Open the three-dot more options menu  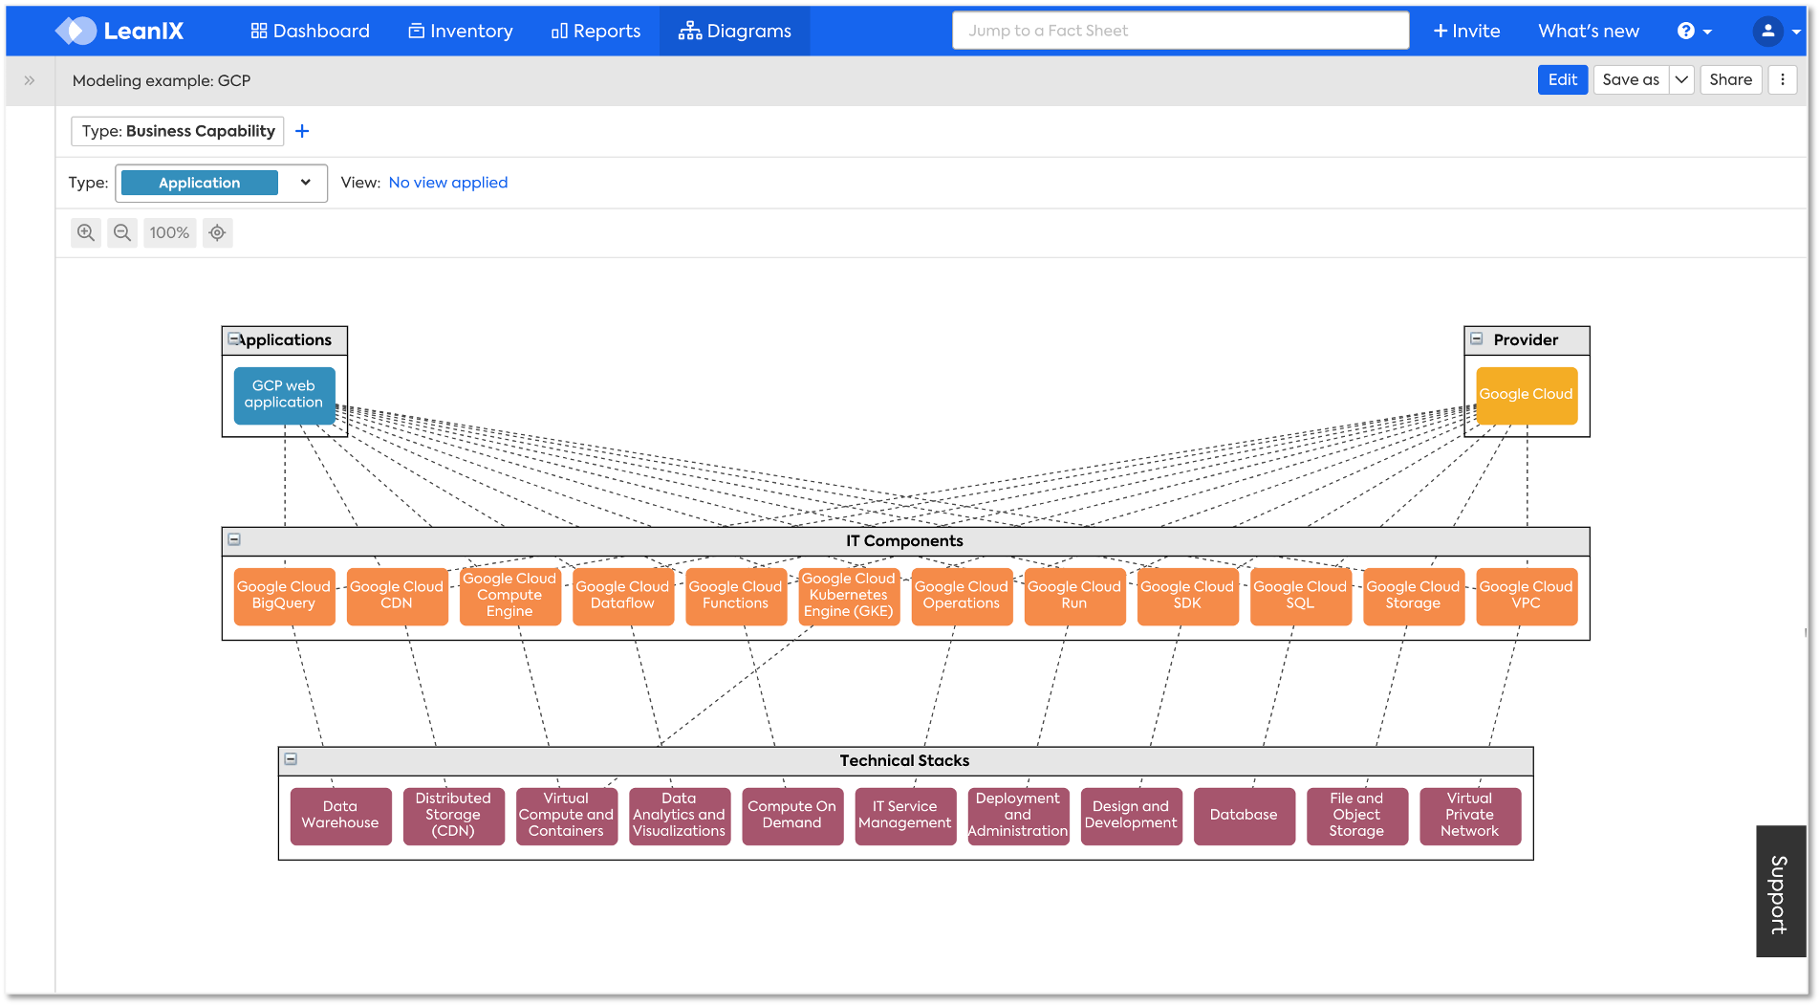click(x=1783, y=79)
